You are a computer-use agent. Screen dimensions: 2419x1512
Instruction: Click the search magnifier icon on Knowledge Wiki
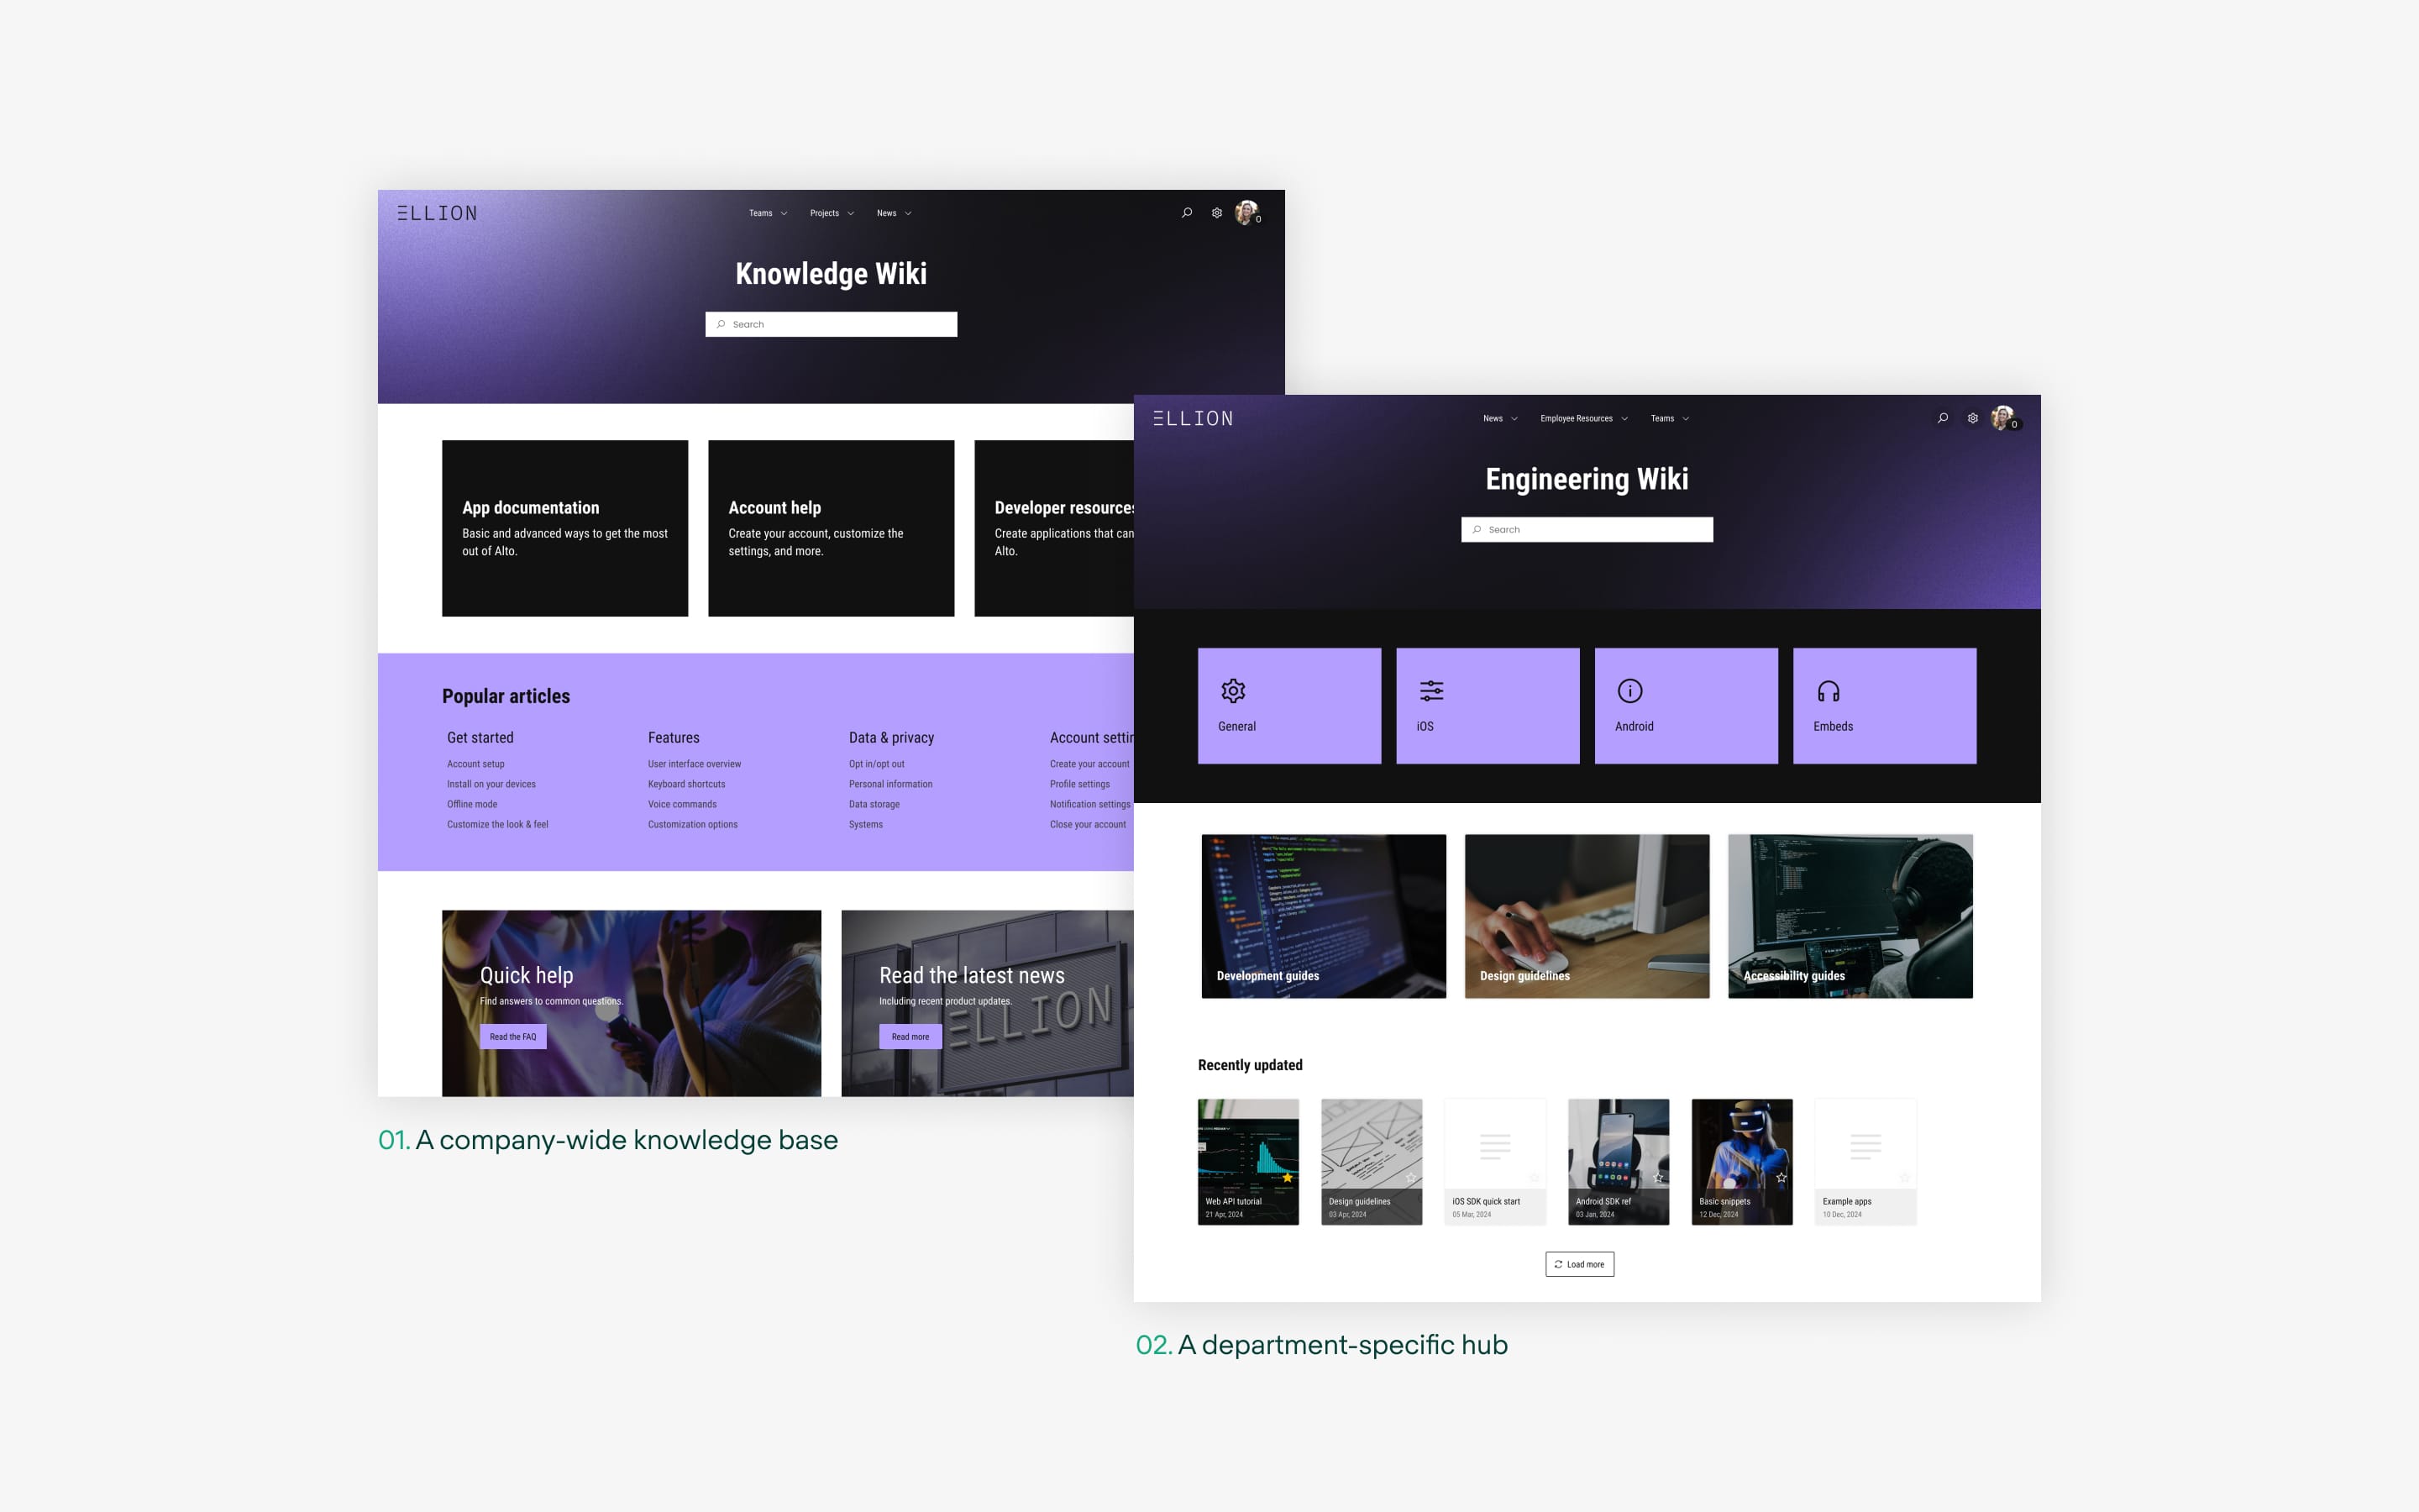click(x=1186, y=213)
